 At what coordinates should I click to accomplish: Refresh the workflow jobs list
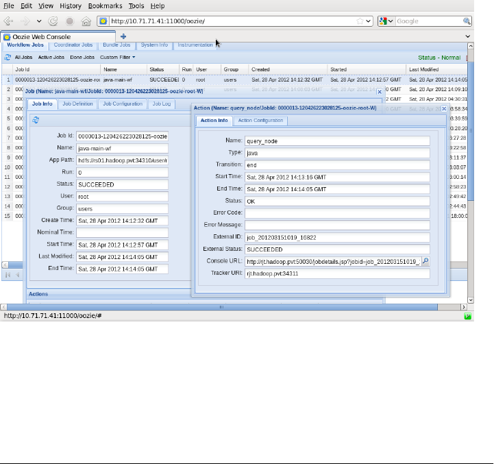click(x=8, y=58)
